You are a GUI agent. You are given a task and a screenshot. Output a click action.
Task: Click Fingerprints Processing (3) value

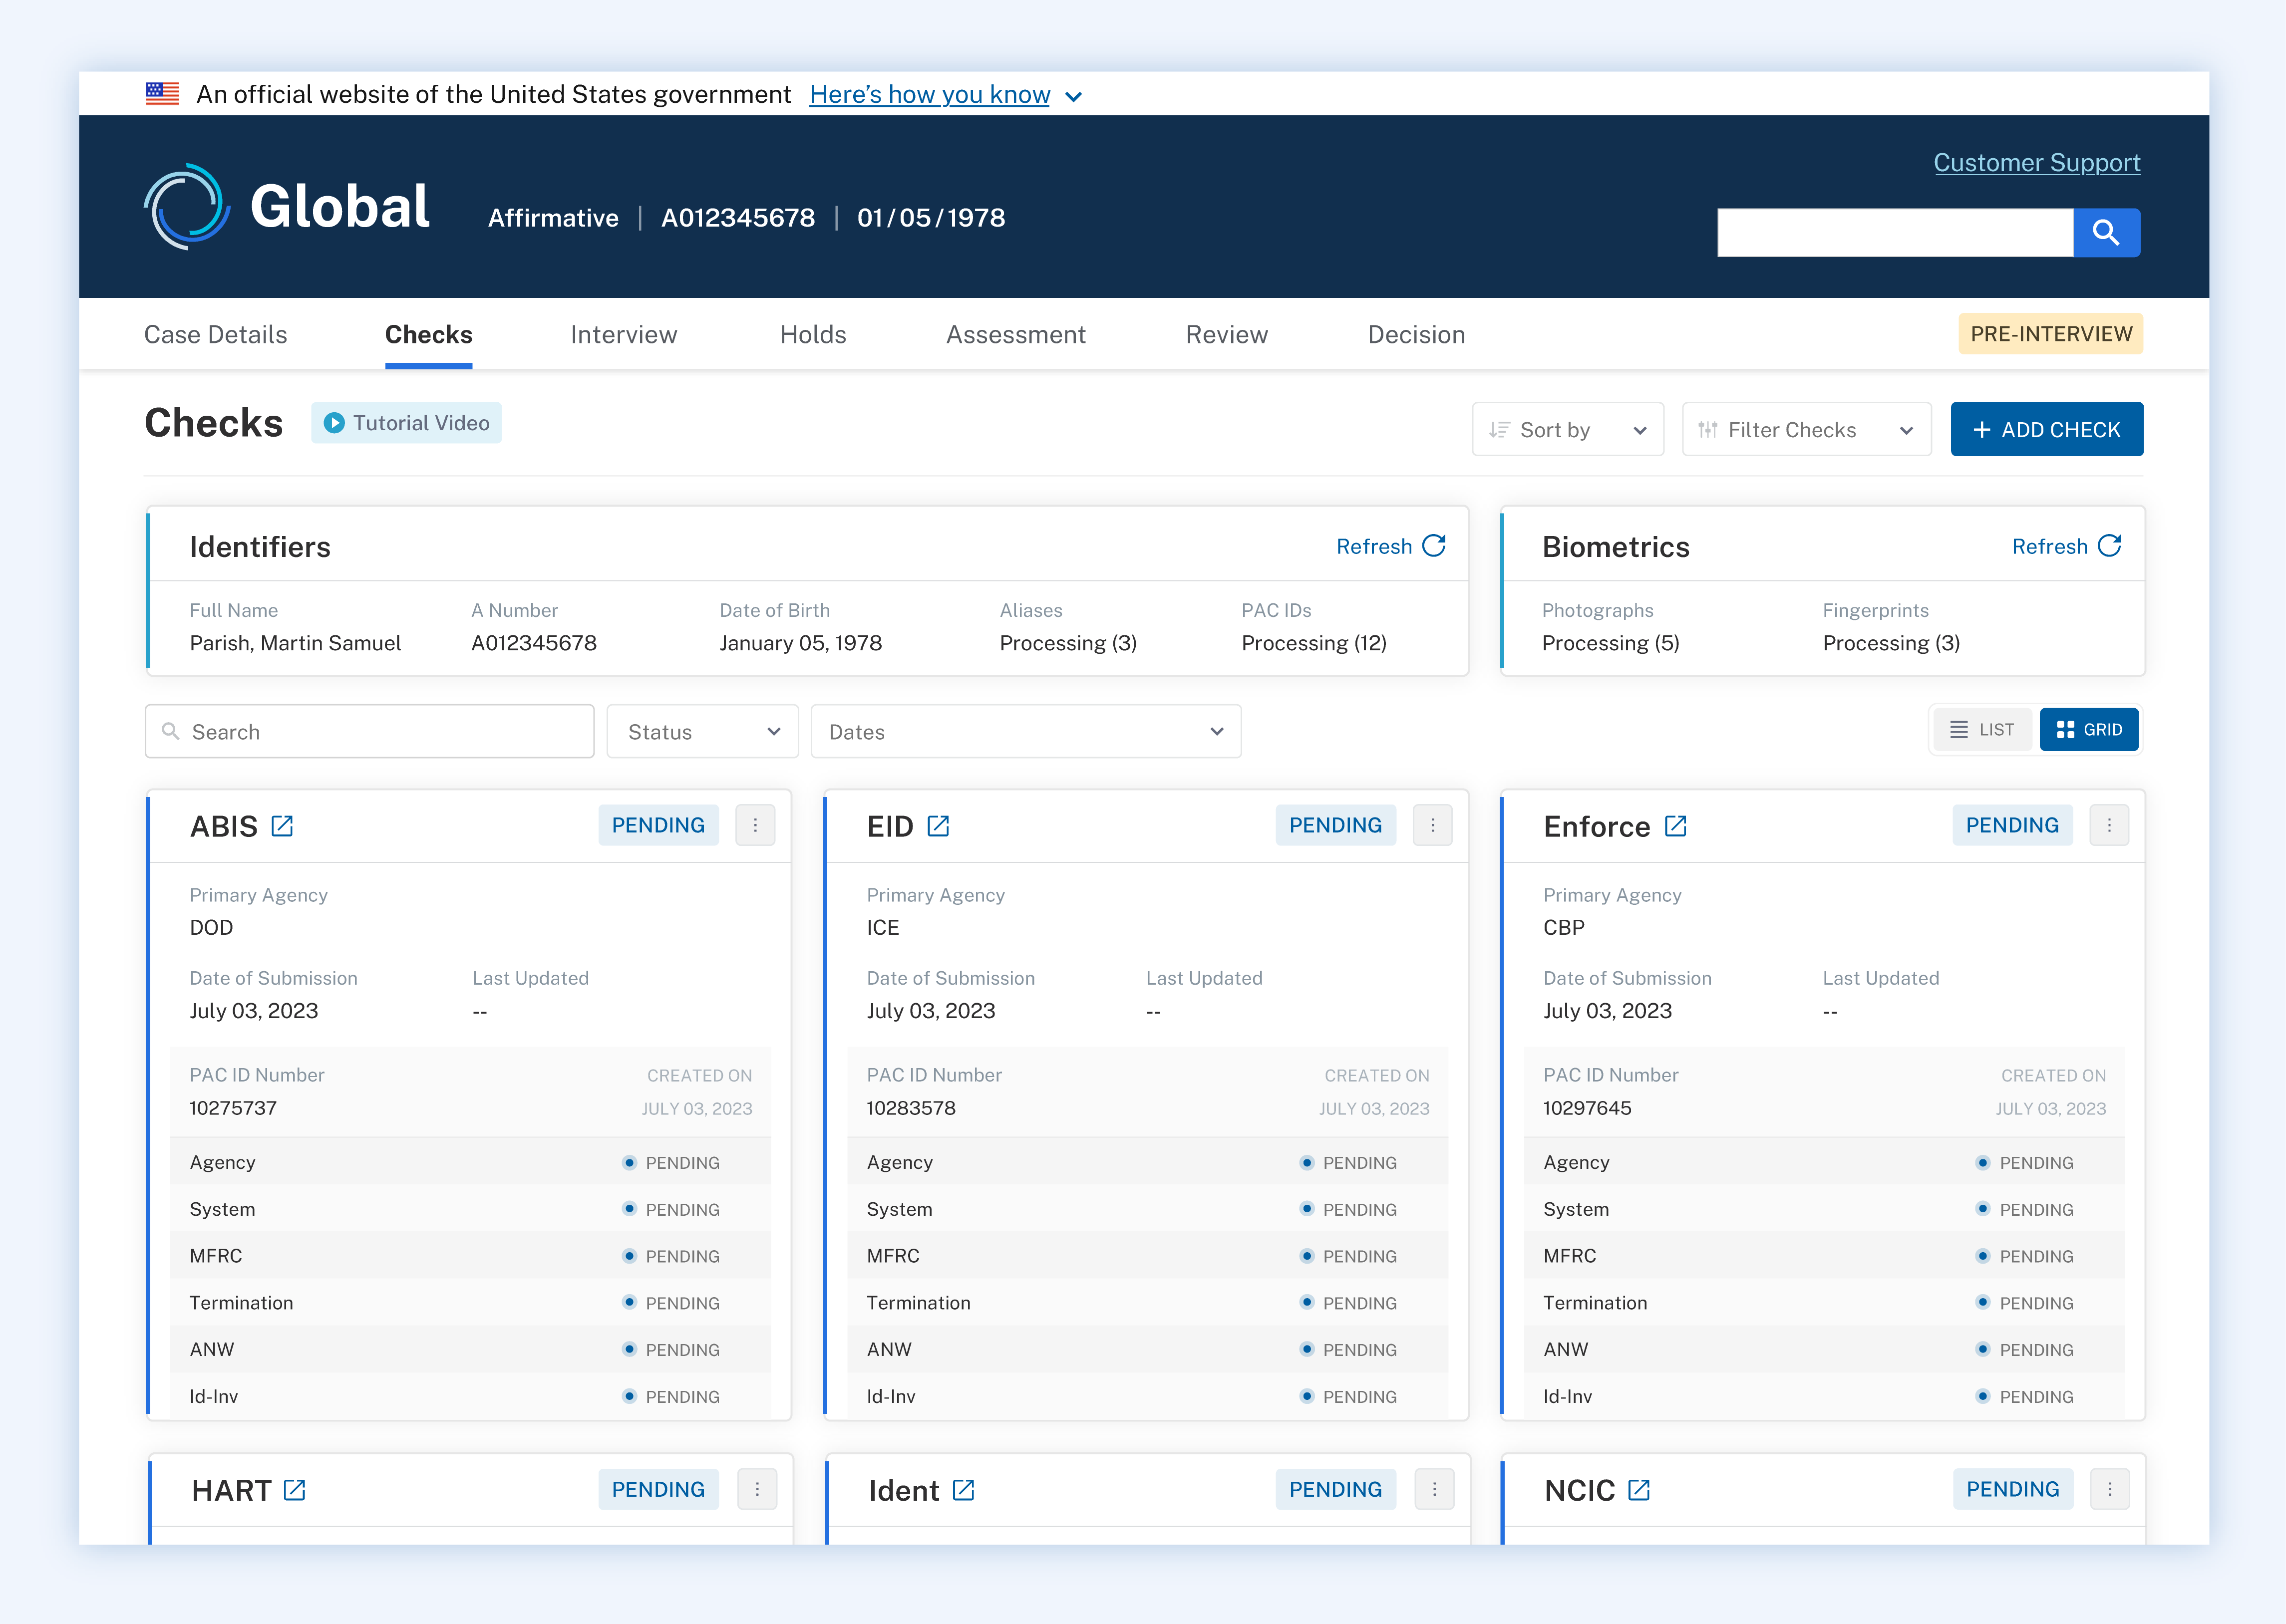(1891, 643)
